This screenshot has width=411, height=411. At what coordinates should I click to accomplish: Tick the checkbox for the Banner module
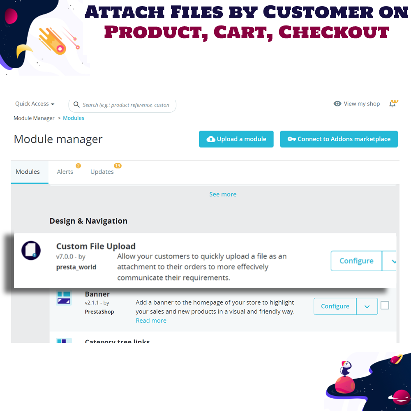pos(385,305)
